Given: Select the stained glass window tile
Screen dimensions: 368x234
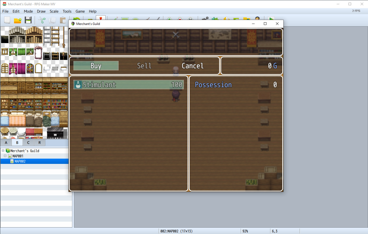Looking at the screenshot, I should (x=30, y=68).
